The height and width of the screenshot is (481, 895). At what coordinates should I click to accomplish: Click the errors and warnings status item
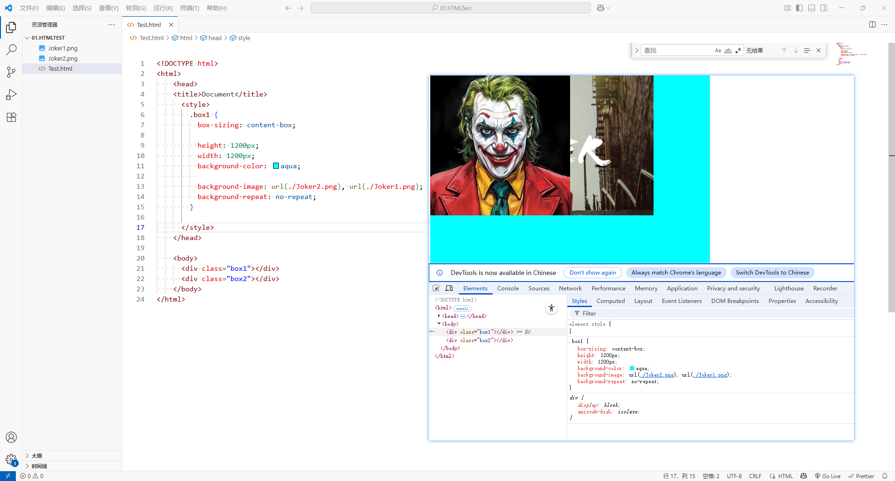(32, 476)
